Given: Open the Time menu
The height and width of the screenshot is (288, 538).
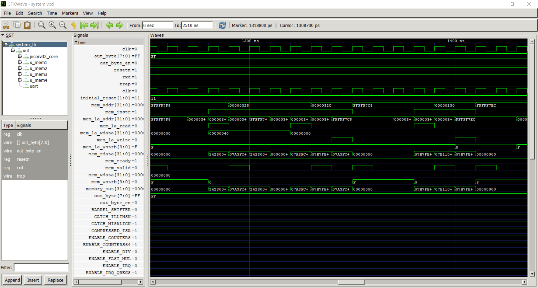Looking at the screenshot, I should coord(52,13).
